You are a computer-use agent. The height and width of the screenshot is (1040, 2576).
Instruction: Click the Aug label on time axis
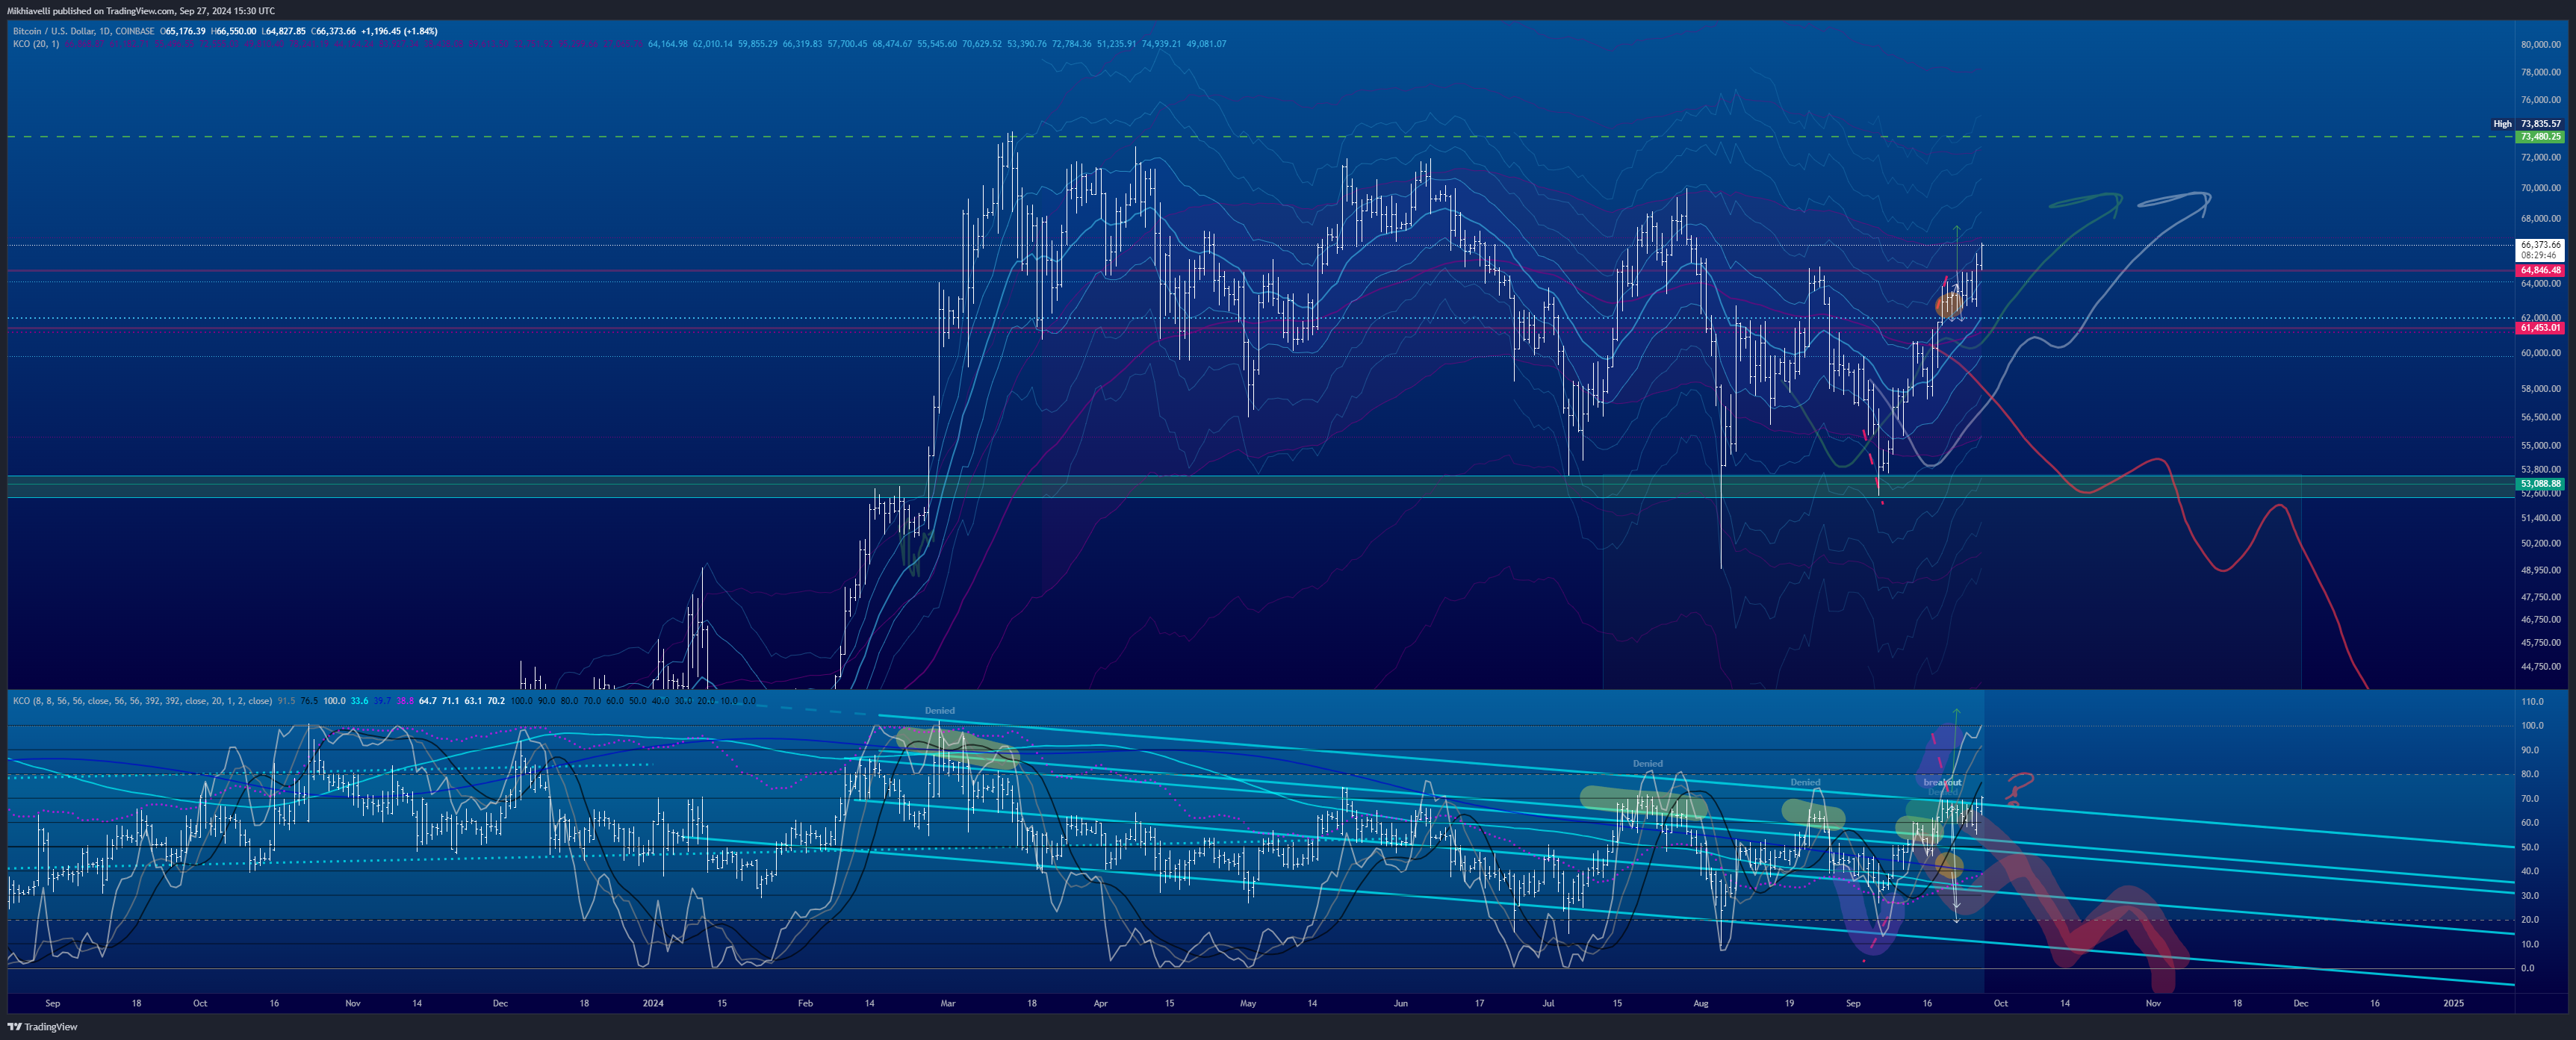1701,1003
